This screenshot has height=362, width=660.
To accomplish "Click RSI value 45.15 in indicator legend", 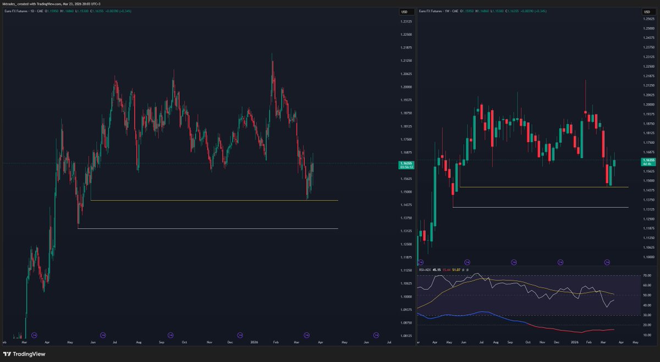I will click(437, 270).
